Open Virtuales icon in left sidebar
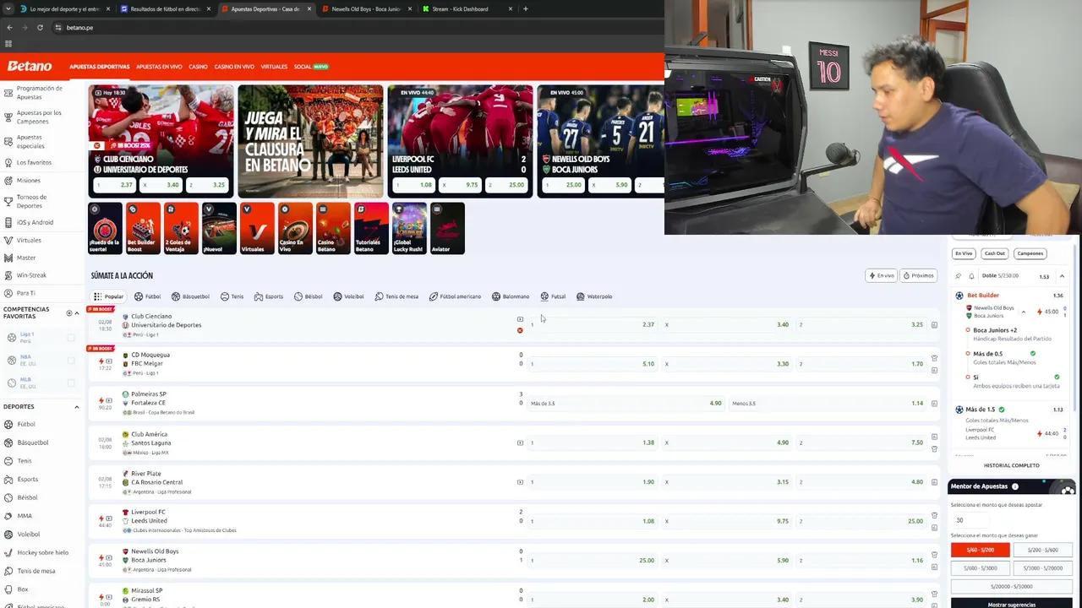Viewport: 1082px width, 608px height. (8, 240)
